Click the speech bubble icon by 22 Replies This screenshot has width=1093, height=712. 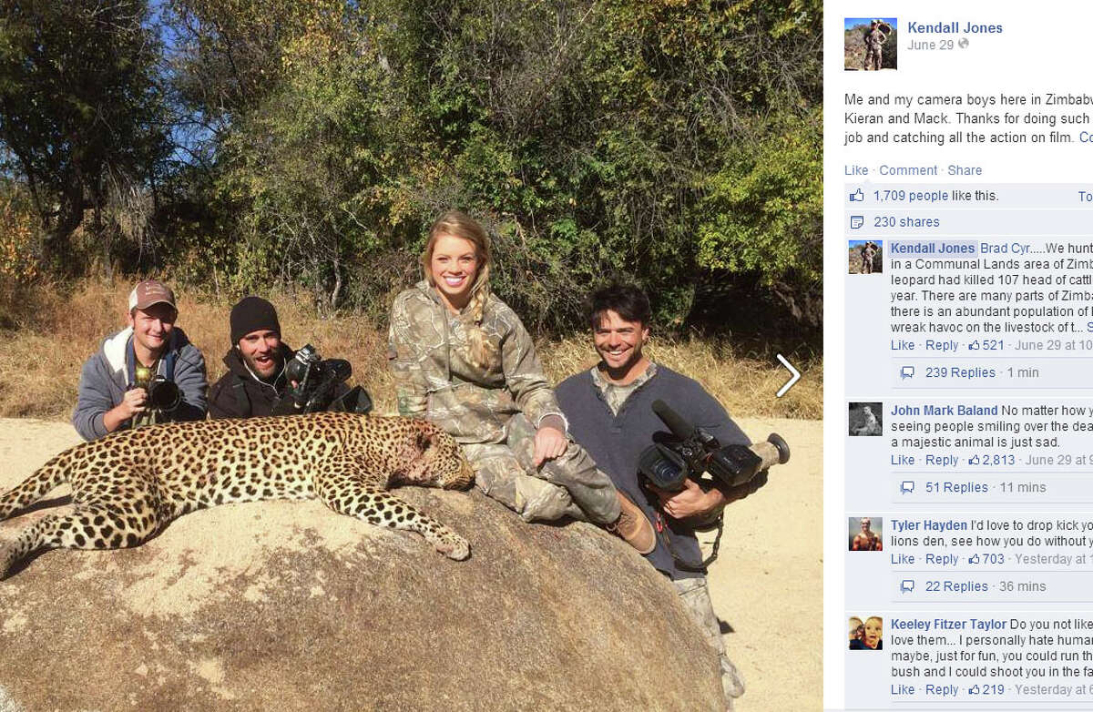pyautogui.click(x=906, y=585)
